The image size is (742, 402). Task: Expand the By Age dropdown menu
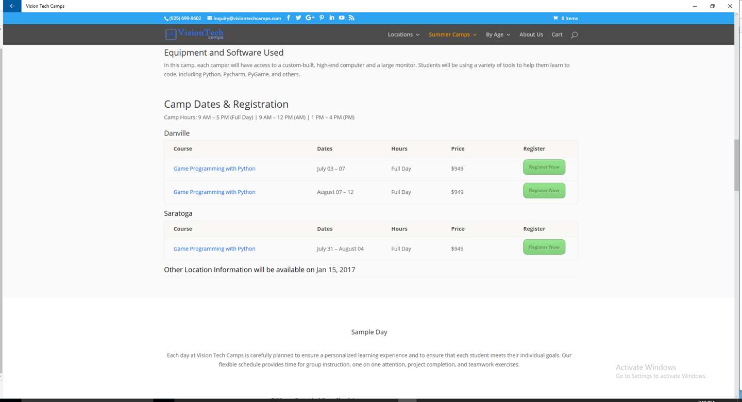(x=498, y=35)
